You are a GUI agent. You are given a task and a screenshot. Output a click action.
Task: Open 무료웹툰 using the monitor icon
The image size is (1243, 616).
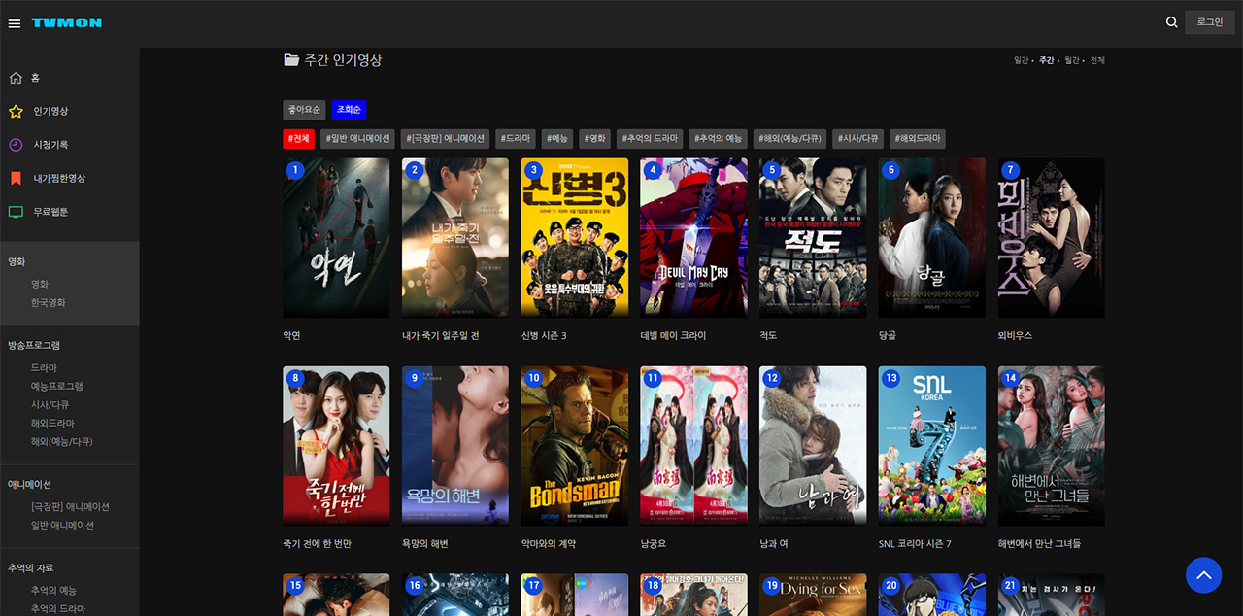pos(16,212)
